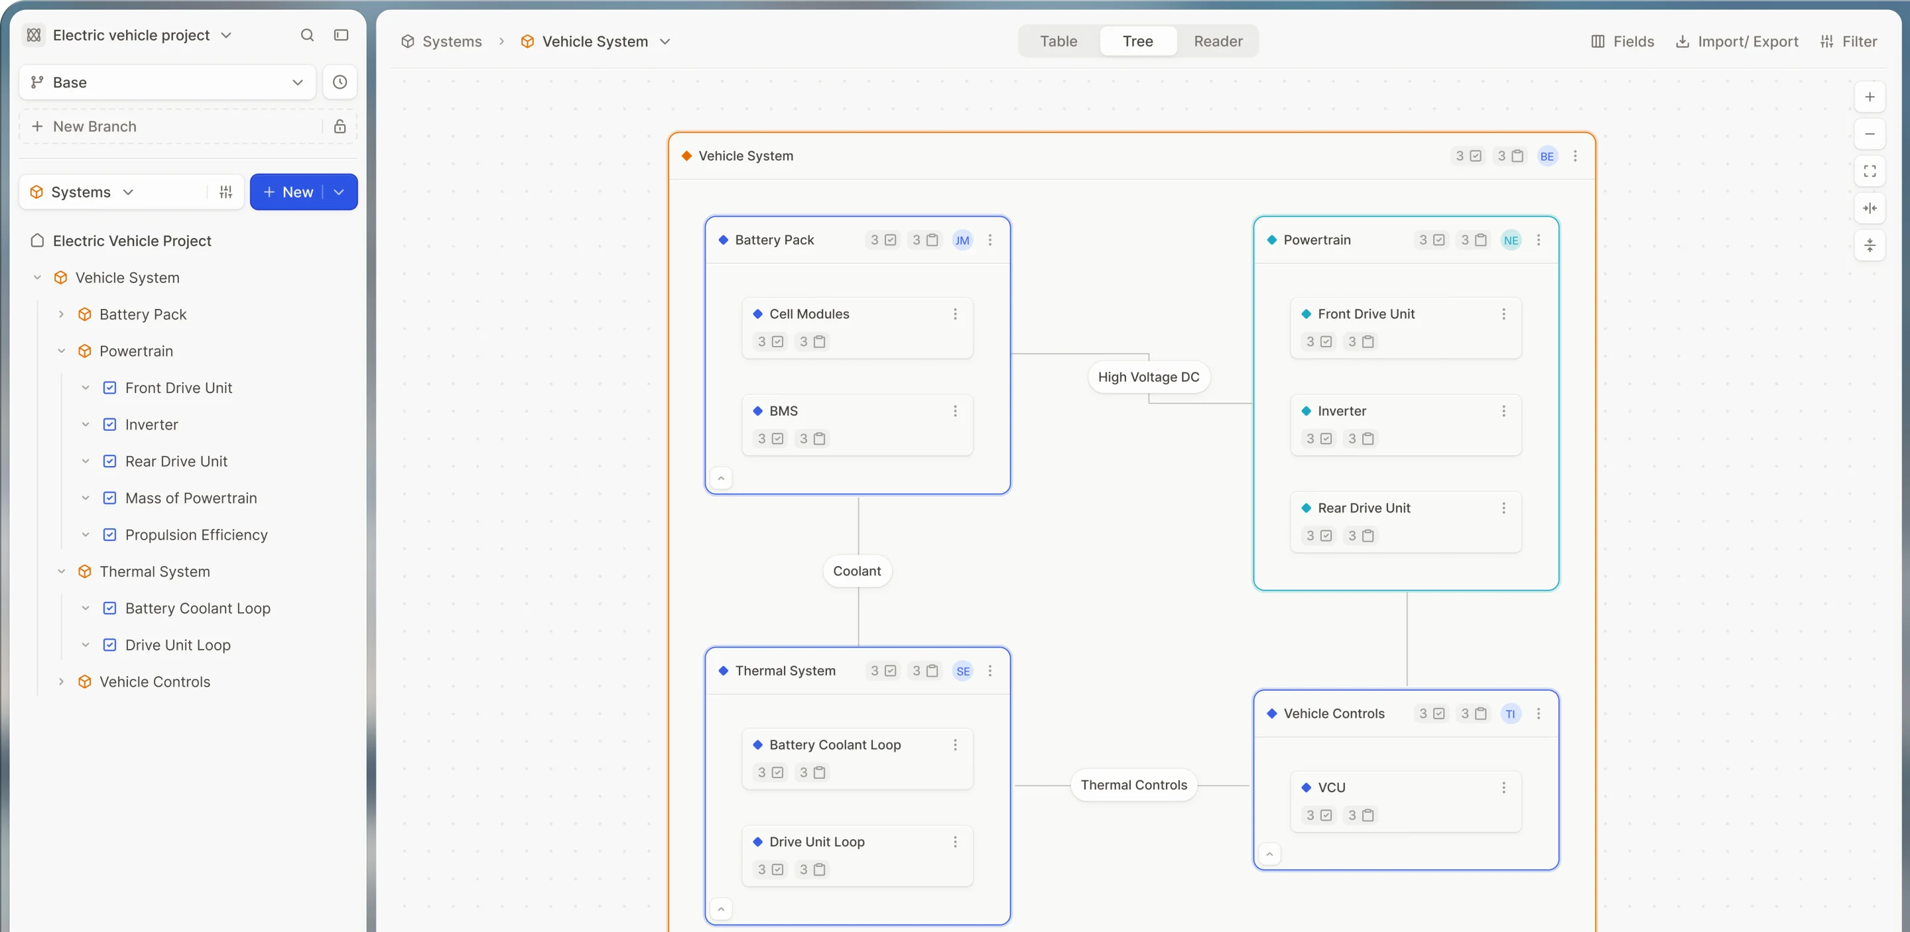Click the BE avatar on Vehicle System
Viewport: 1910px width, 932px height.
(1547, 156)
